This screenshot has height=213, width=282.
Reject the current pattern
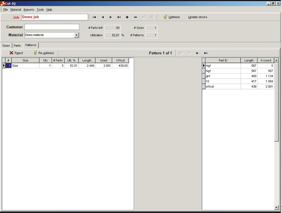click(16, 53)
